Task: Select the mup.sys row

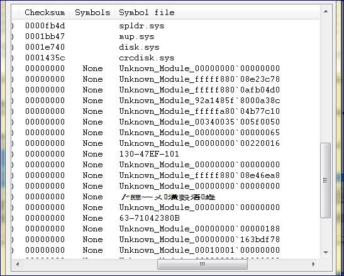Action: [x=165, y=36]
